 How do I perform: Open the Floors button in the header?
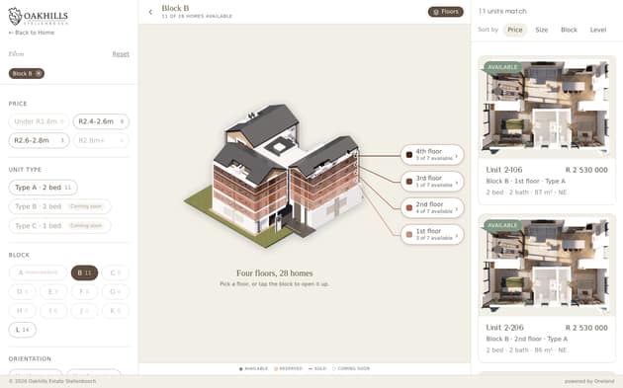click(445, 12)
